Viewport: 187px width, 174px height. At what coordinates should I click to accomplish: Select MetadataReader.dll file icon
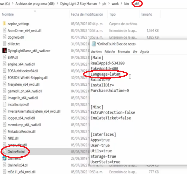(x=4, y=131)
